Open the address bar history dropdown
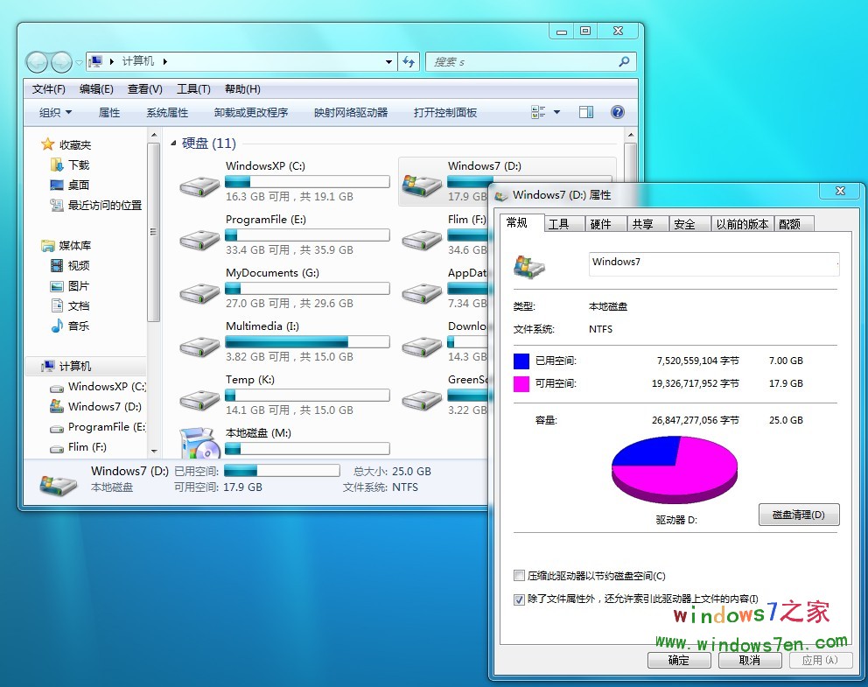868x687 pixels. click(x=389, y=62)
